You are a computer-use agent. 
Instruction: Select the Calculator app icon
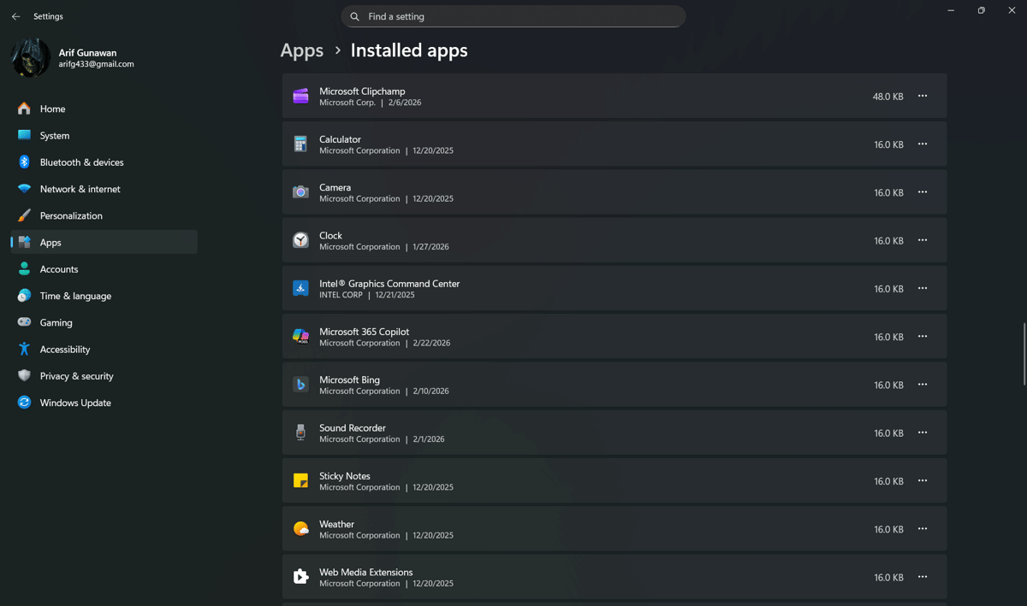click(300, 144)
